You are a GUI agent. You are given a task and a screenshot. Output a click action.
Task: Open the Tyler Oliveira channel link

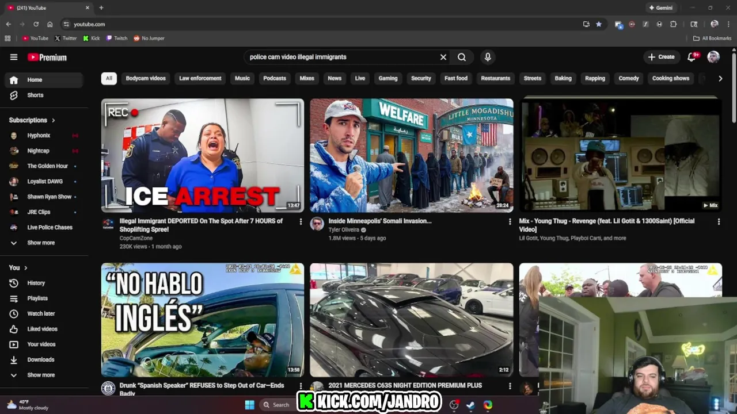[x=344, y=230]
